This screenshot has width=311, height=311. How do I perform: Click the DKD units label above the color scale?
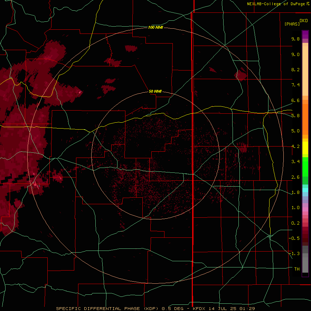coord(304,21)
